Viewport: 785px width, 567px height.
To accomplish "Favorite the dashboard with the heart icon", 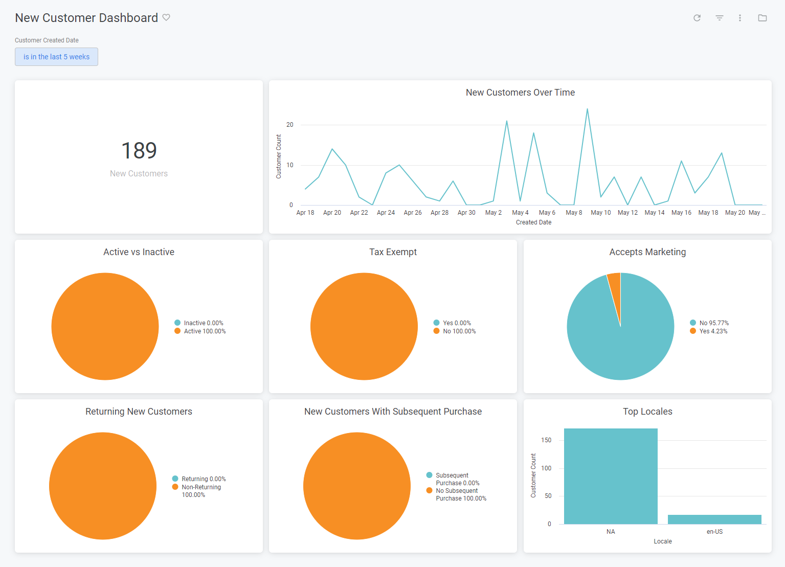I will [166, 17].
